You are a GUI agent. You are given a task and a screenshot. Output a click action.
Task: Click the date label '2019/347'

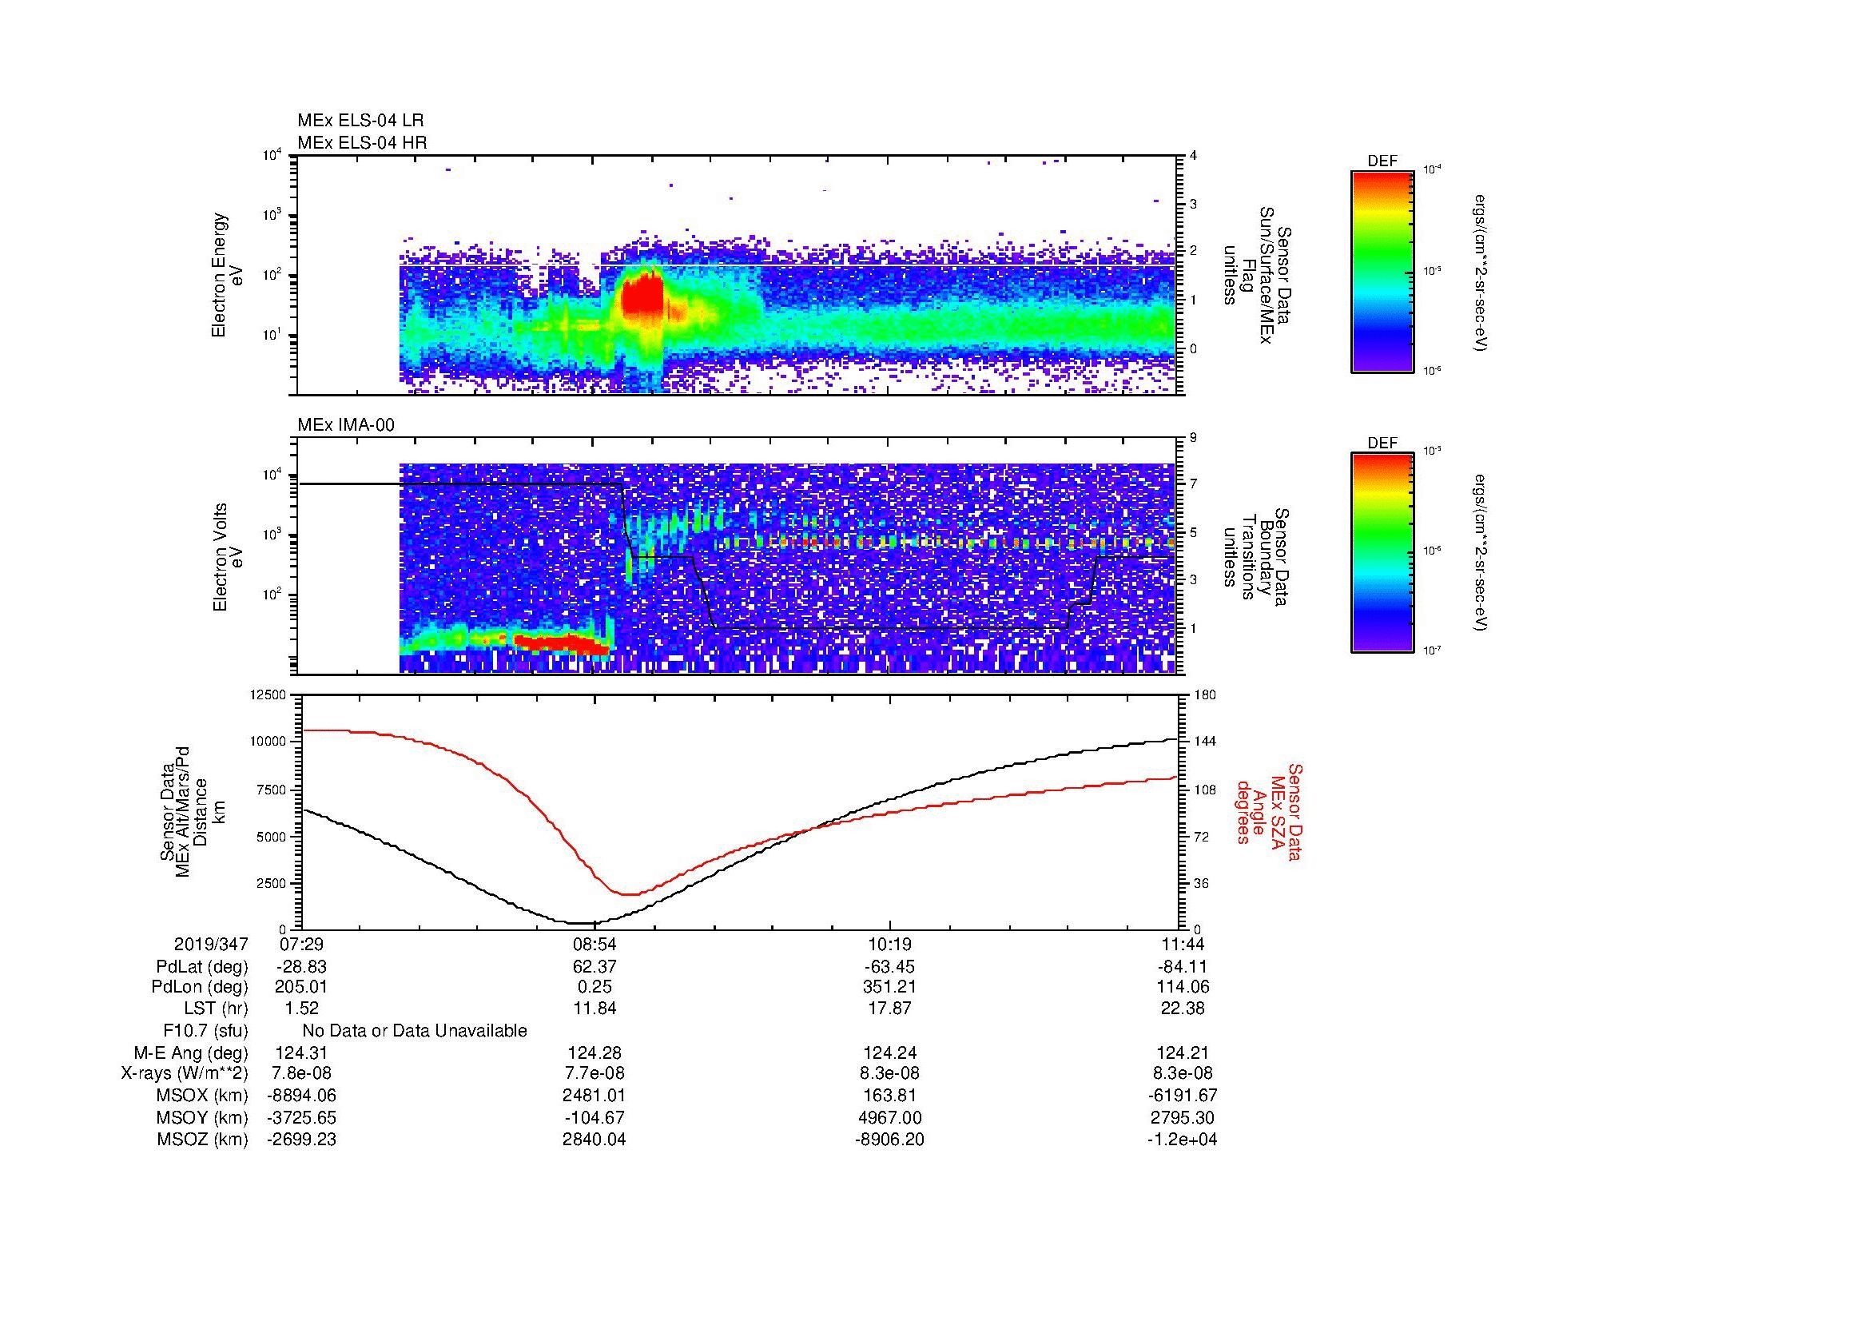[x=211, y=944]
